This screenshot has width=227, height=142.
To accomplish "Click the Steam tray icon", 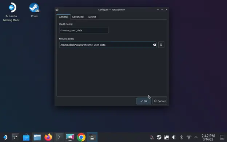I will [159, 137].
